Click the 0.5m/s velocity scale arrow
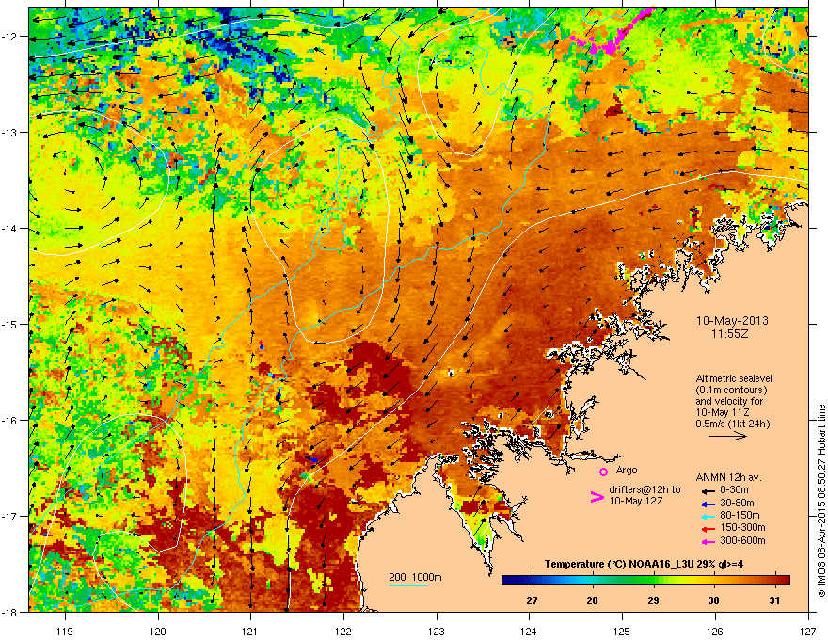This screenshot has width=828, height=640. (727, 436)
